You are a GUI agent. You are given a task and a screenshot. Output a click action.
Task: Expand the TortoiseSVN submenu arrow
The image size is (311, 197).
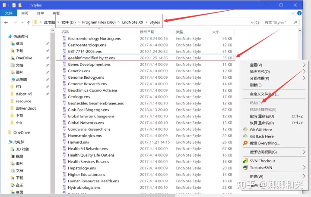[304, 168]
